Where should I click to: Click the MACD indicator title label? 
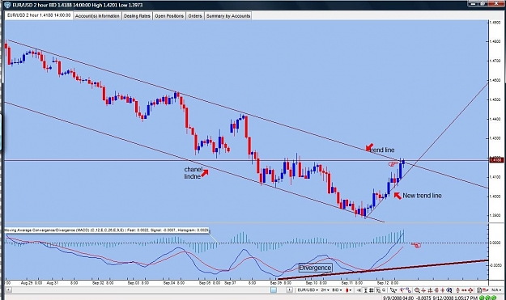point(107,230)
